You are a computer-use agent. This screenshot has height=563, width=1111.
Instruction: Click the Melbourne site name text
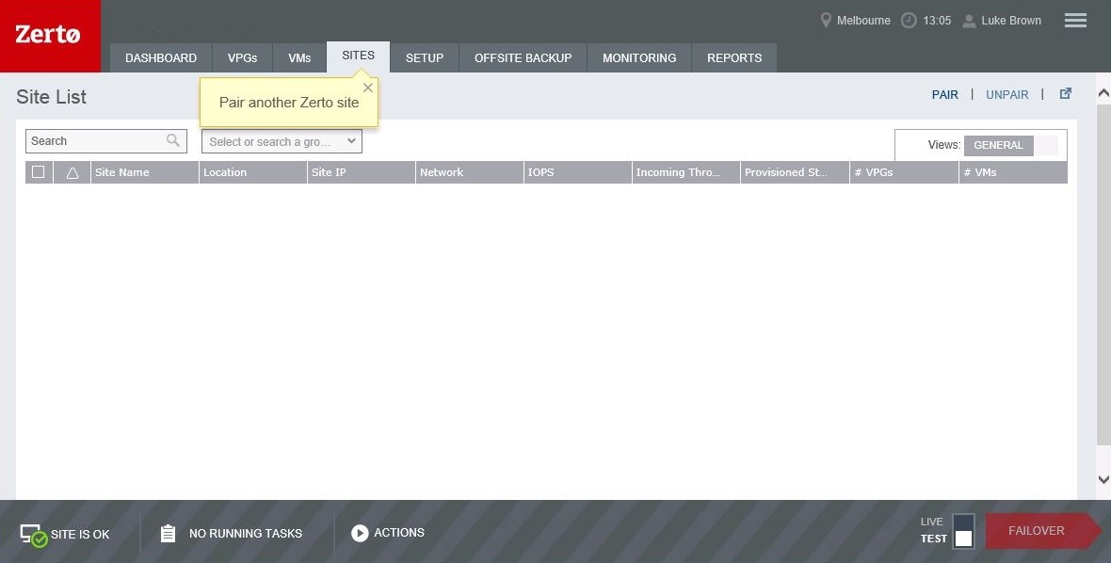pos(863,21)
